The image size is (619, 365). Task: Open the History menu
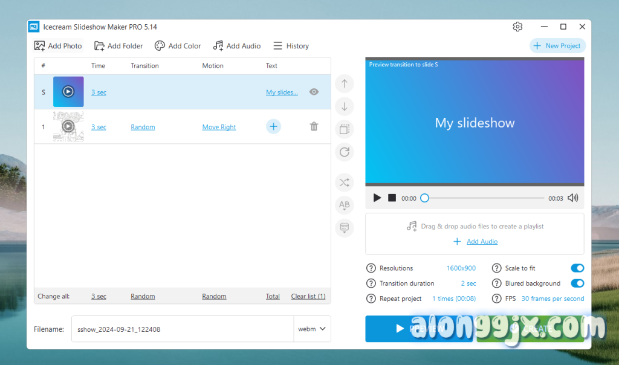(291, 46)
